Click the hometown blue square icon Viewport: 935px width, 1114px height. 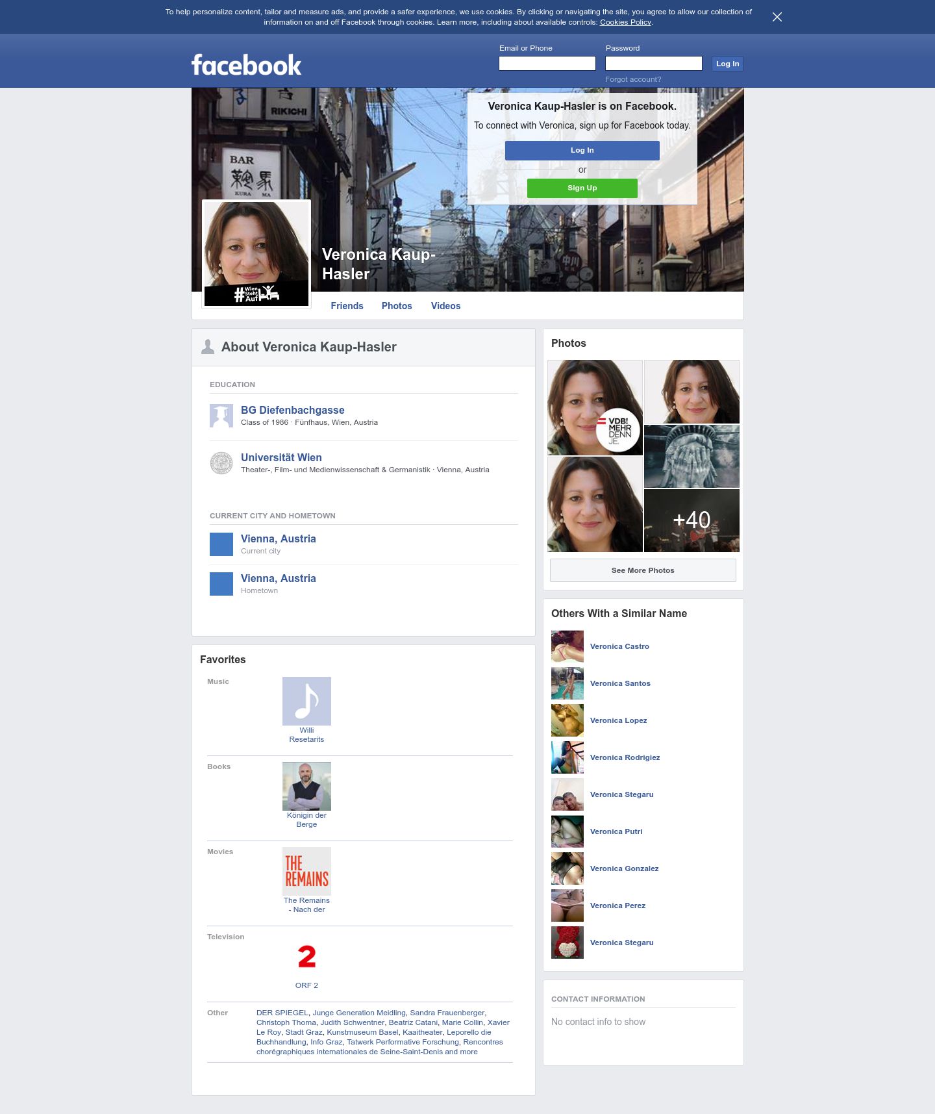[221, 584]
